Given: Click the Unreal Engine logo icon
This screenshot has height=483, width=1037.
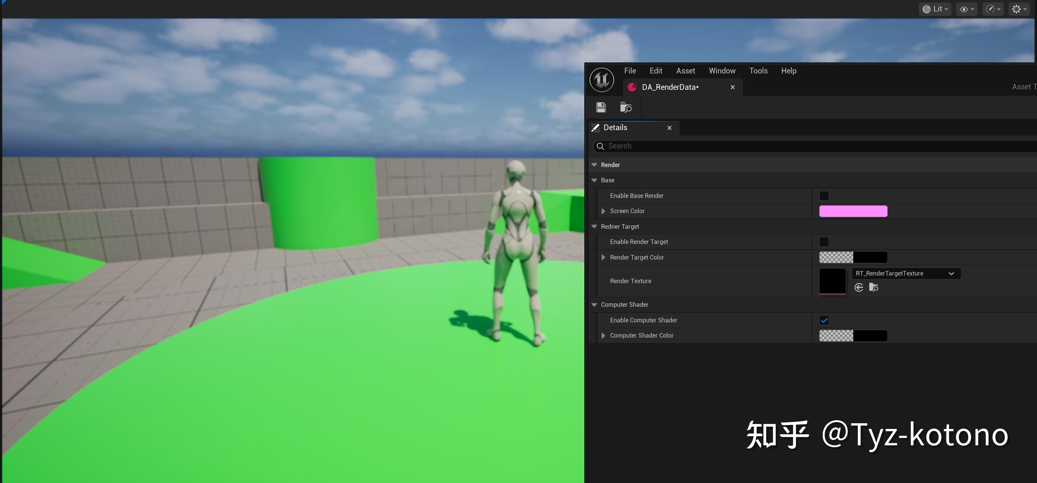Looking at the screenshot, I should 601,80.
